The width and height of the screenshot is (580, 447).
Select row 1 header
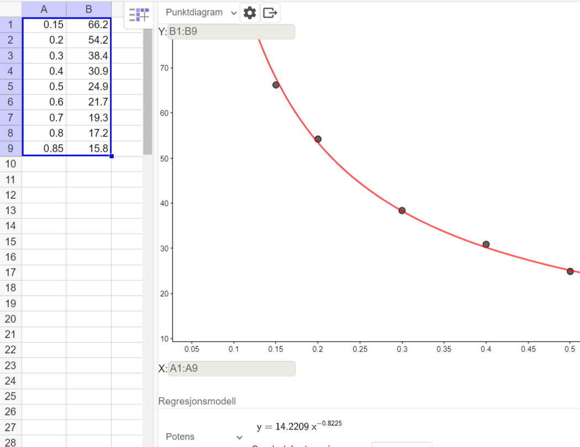click(10, 25)
